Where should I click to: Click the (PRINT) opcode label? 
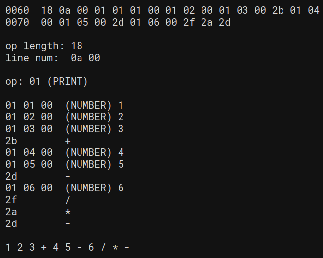68,81
